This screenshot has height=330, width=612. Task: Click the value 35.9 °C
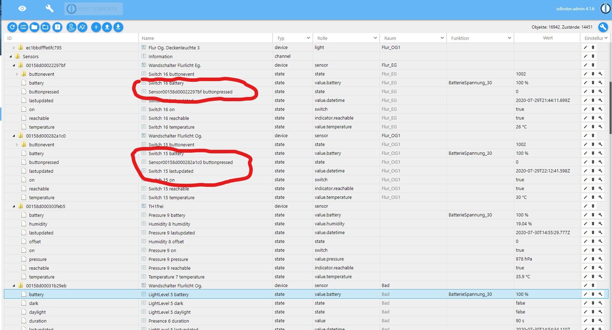click(523, 277)
